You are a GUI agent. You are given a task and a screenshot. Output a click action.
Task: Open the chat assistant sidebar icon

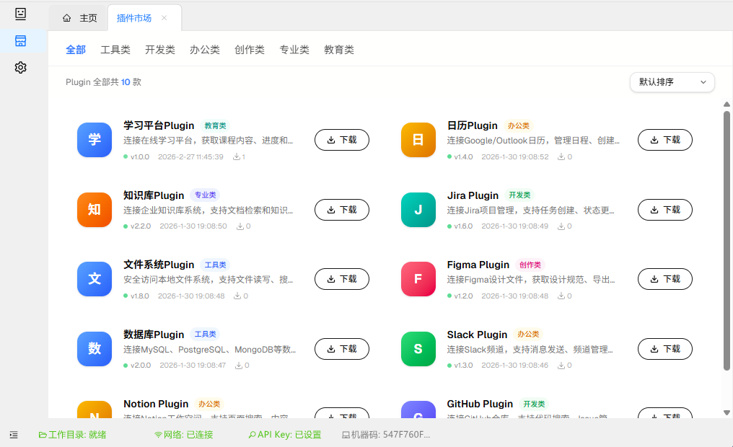[x=21, y=14]
